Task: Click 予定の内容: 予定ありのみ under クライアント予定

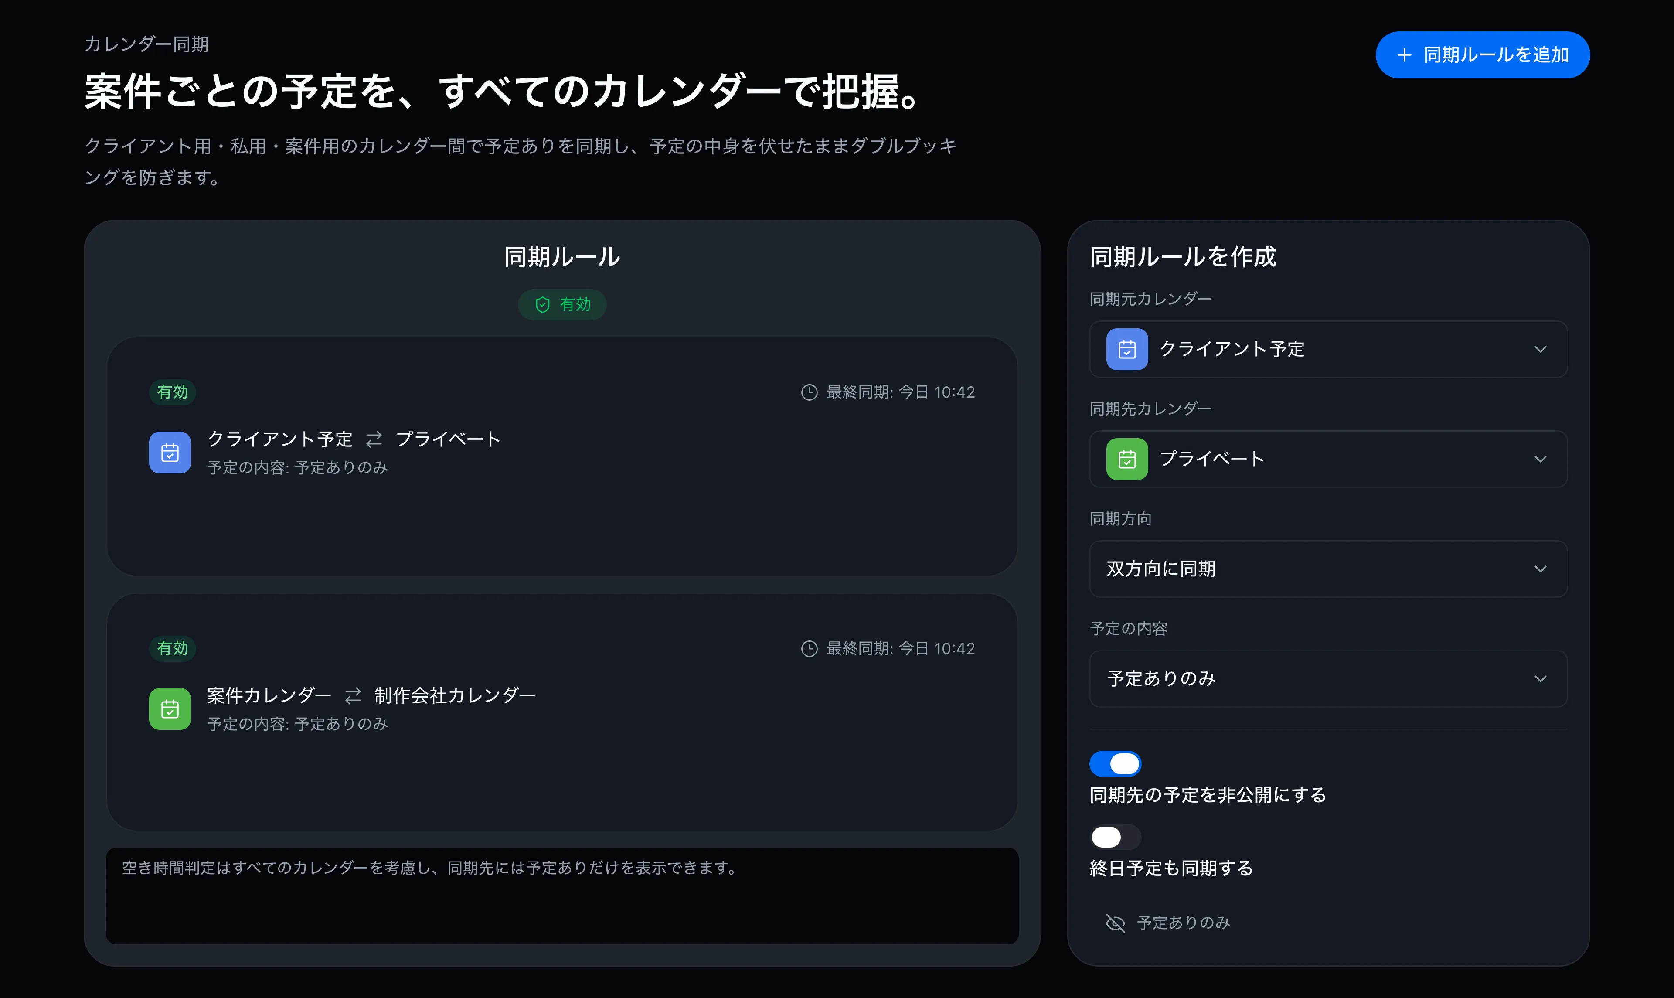Action: pyautogui.click(x=297, y=467)
